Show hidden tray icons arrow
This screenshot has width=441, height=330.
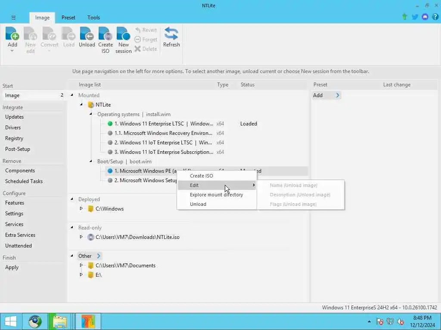point(369,321)
